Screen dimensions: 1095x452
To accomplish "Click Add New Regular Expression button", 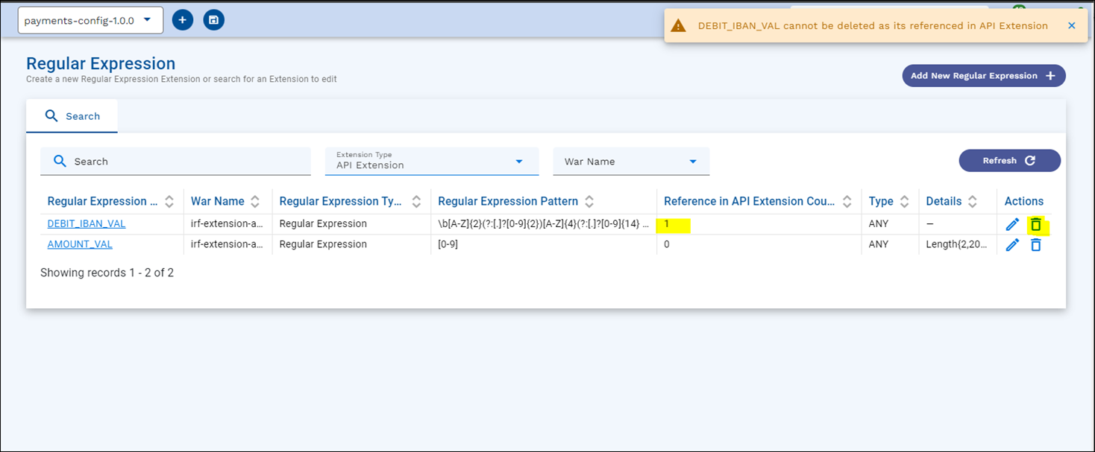I will pyautogui.click(x=983, y=75).
